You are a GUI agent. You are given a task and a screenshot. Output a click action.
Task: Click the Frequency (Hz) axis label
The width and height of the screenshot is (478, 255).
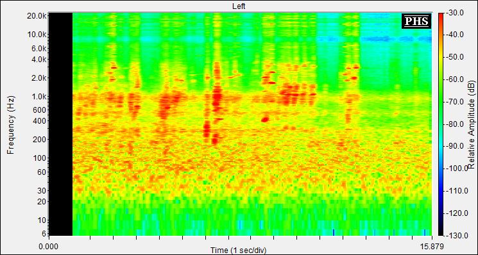[11, 125]
